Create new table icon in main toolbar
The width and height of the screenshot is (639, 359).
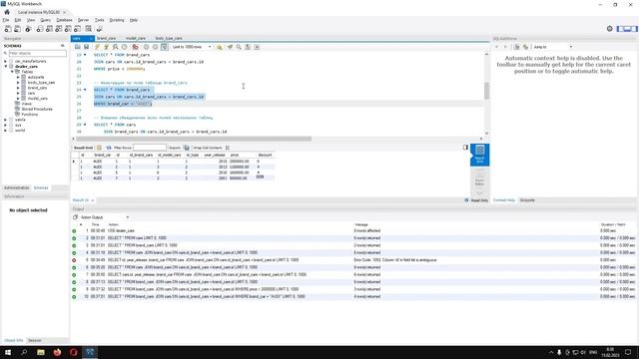coord(49,29)
